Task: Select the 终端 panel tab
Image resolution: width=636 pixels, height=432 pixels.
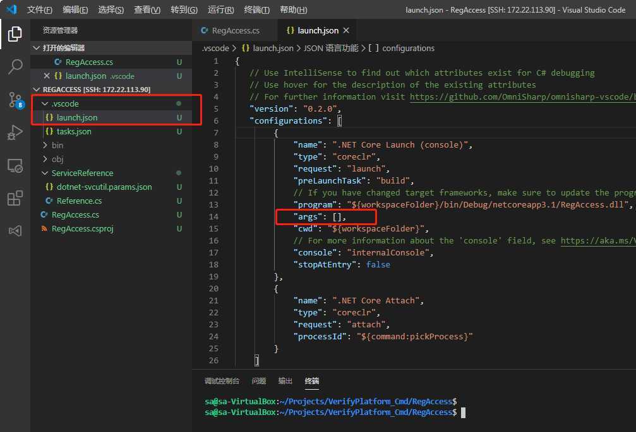Action: tap(312, 381)
